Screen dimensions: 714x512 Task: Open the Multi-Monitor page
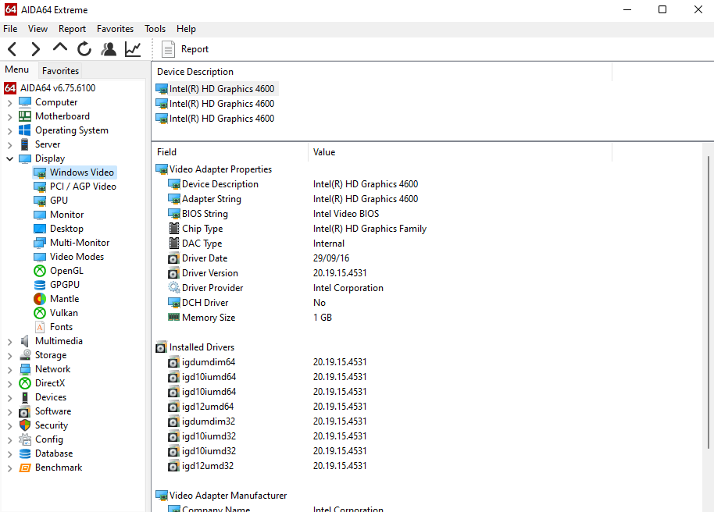[80, 243]
